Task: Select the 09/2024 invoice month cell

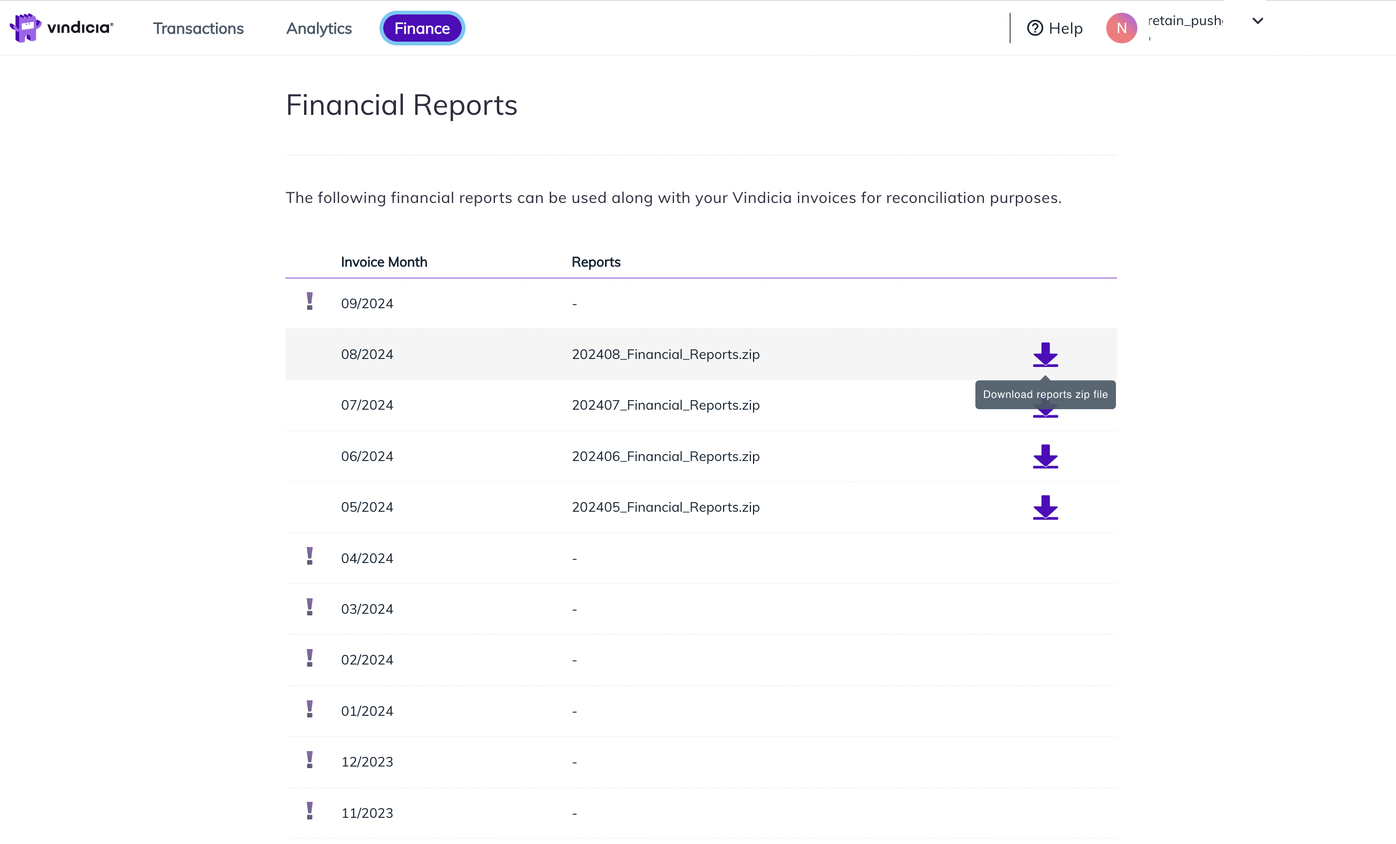Action: [x=367, y=303]
